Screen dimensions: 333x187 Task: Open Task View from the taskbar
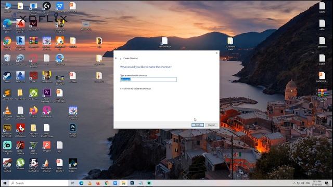click(x=72, y=183)
